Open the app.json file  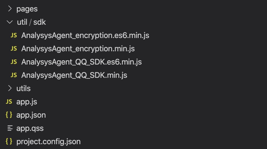tap(31, 115)
